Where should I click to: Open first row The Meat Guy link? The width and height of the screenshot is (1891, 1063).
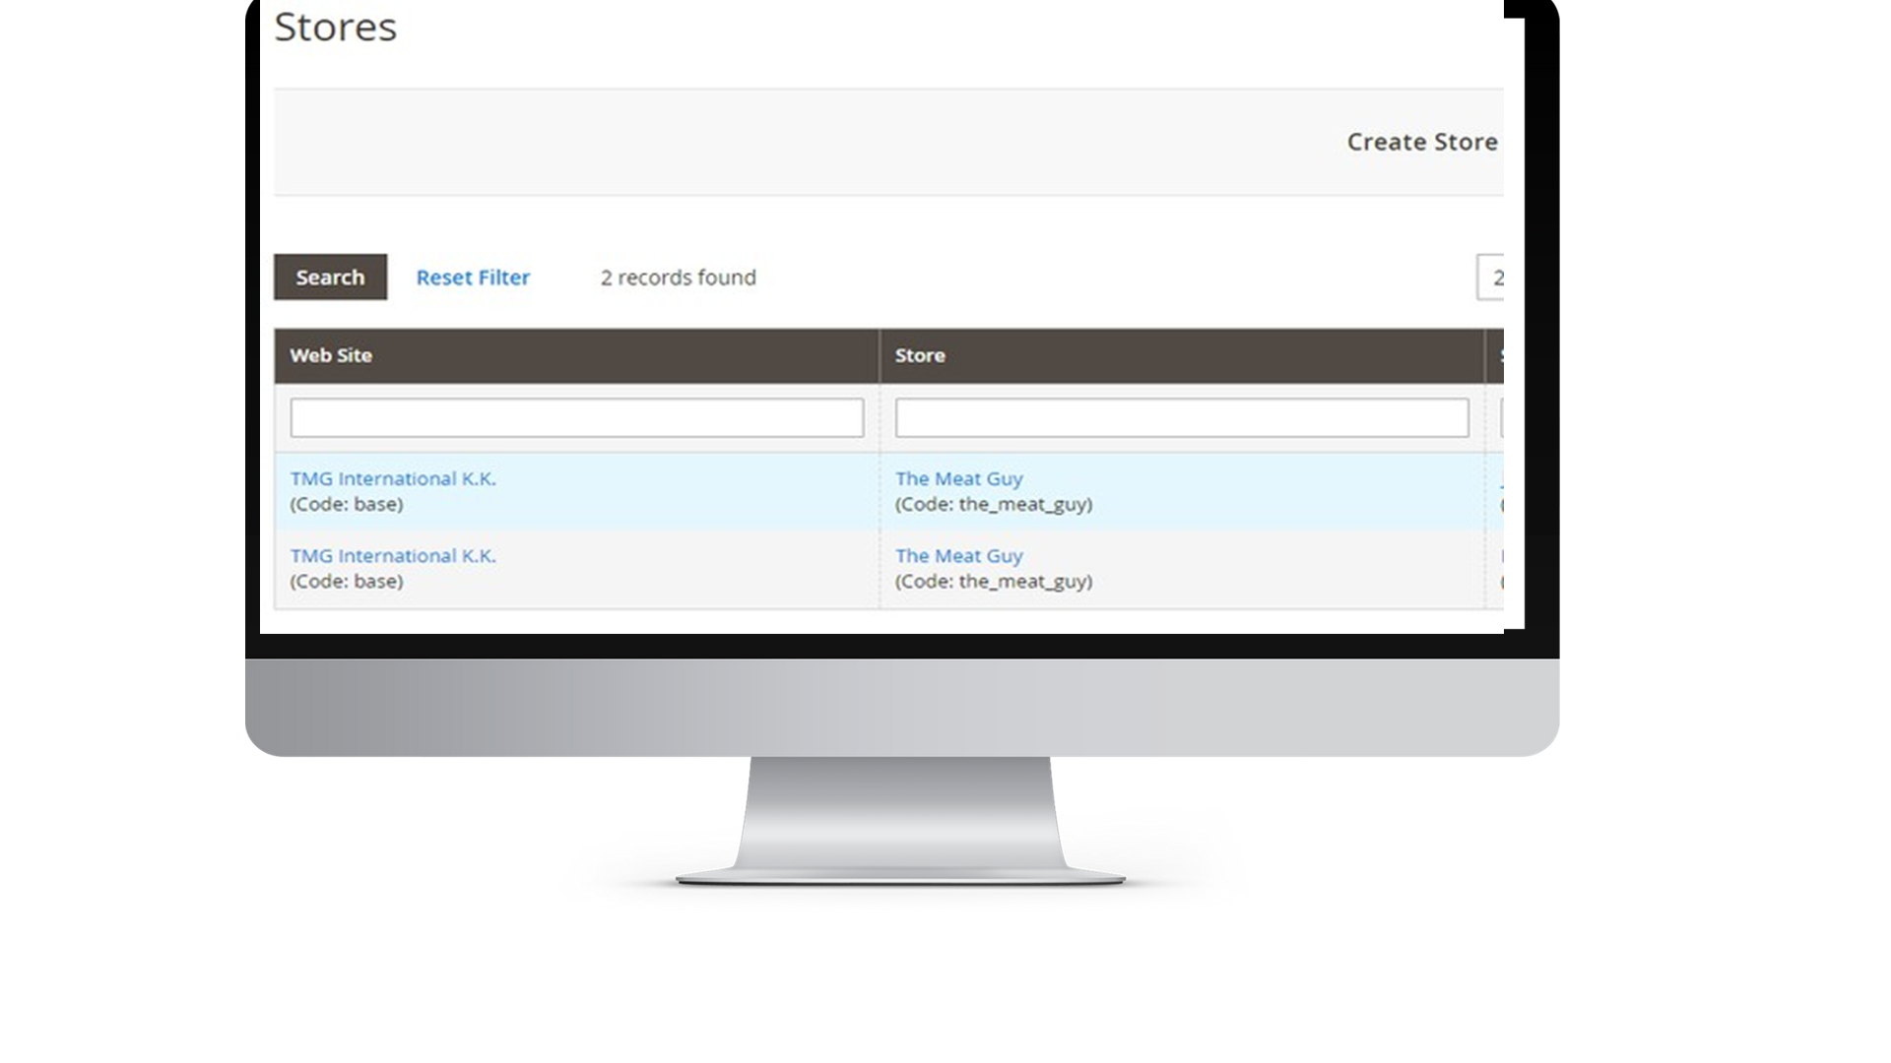tap(958, 478)
